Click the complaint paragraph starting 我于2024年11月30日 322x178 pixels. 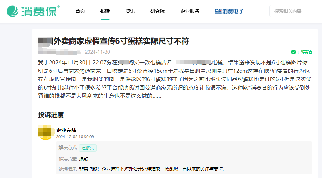pyautogui.click(x=175, y=79)
